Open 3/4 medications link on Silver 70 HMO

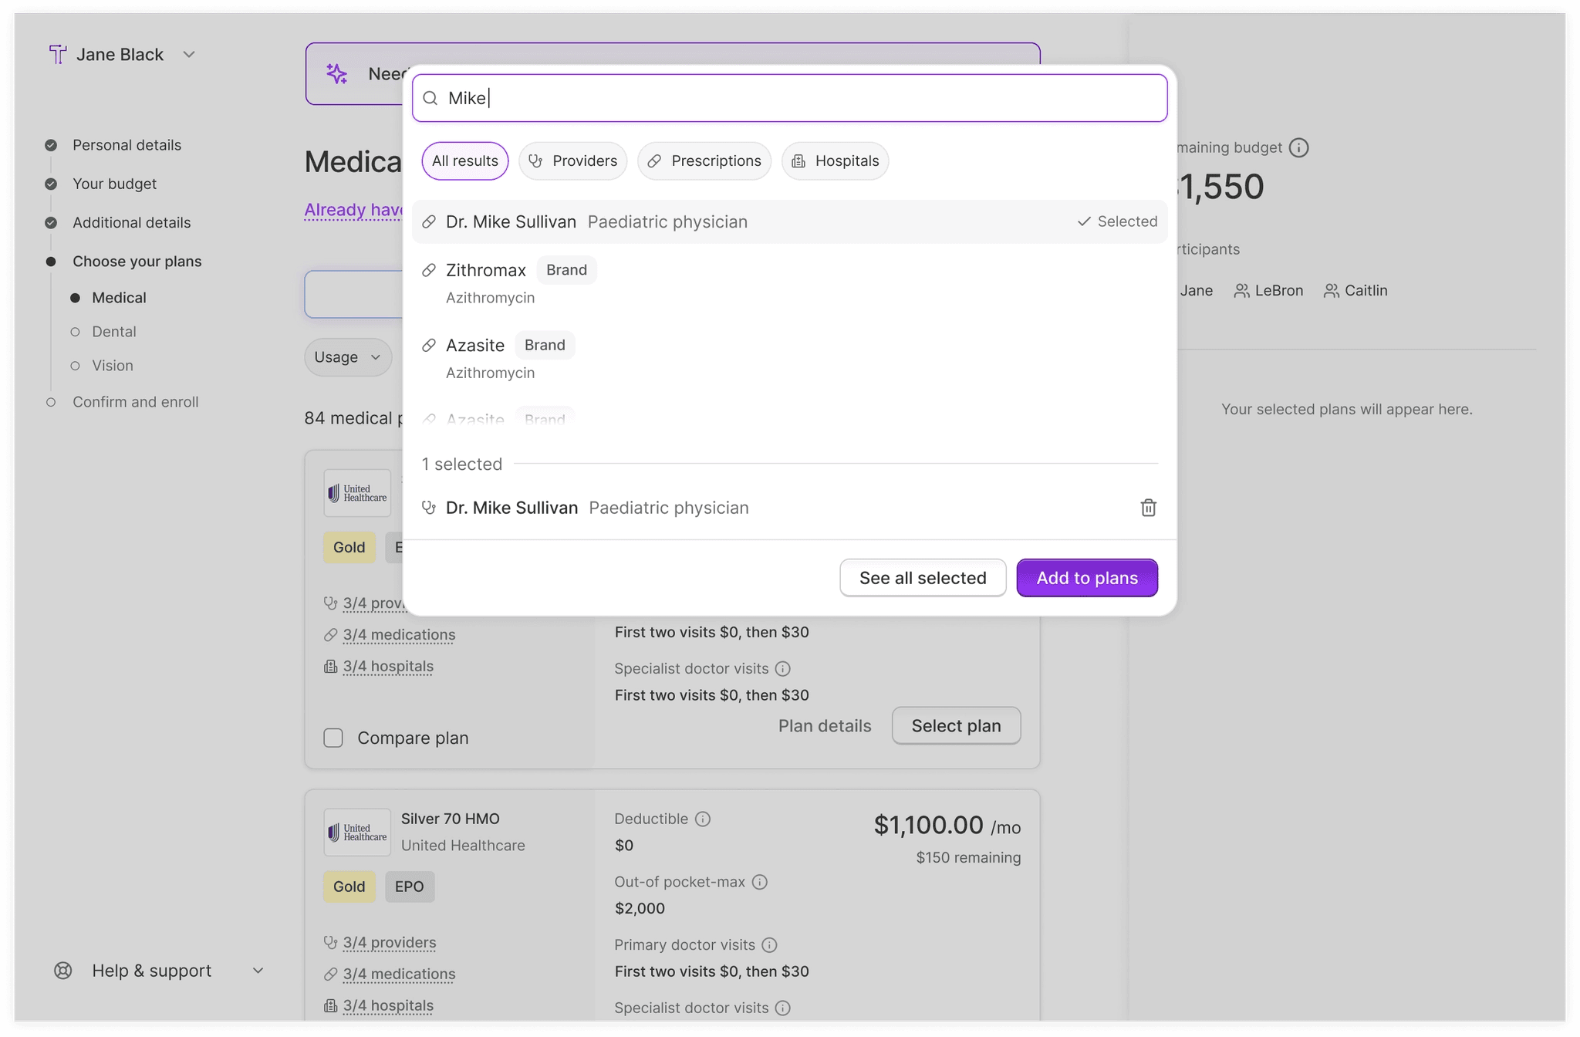pos(399,975)
